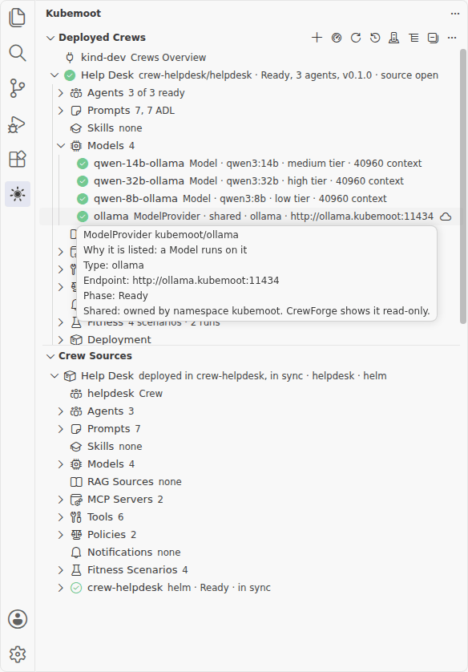Click the plug icon beside kind-dev
This screenshot has height=672, width=468.
70,58
